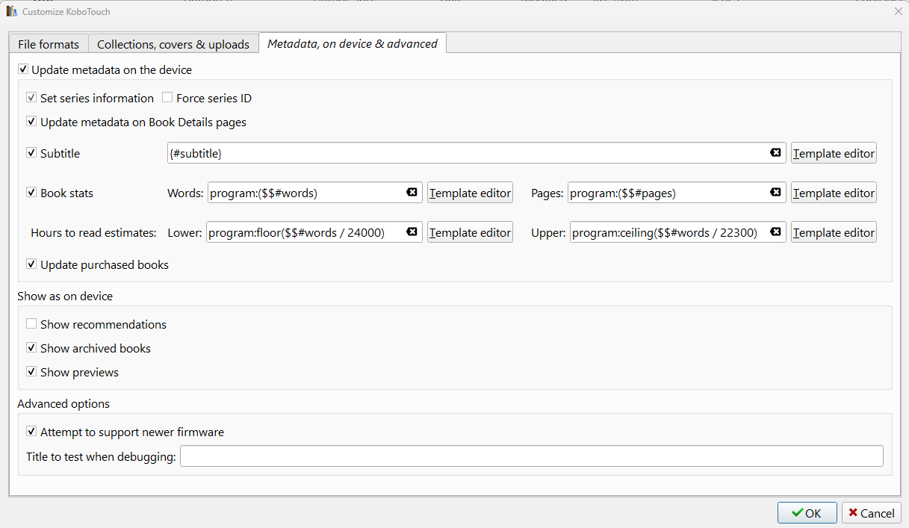Toggle Update metadata on the device

(24, 70)
